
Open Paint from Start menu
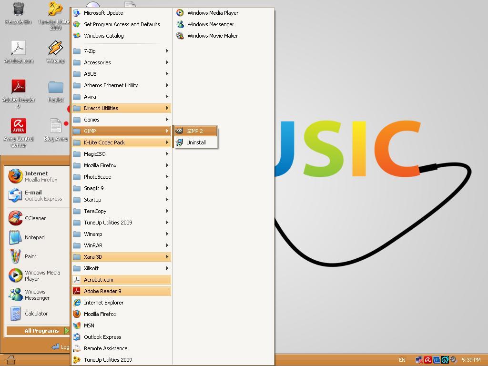[37, 256]
